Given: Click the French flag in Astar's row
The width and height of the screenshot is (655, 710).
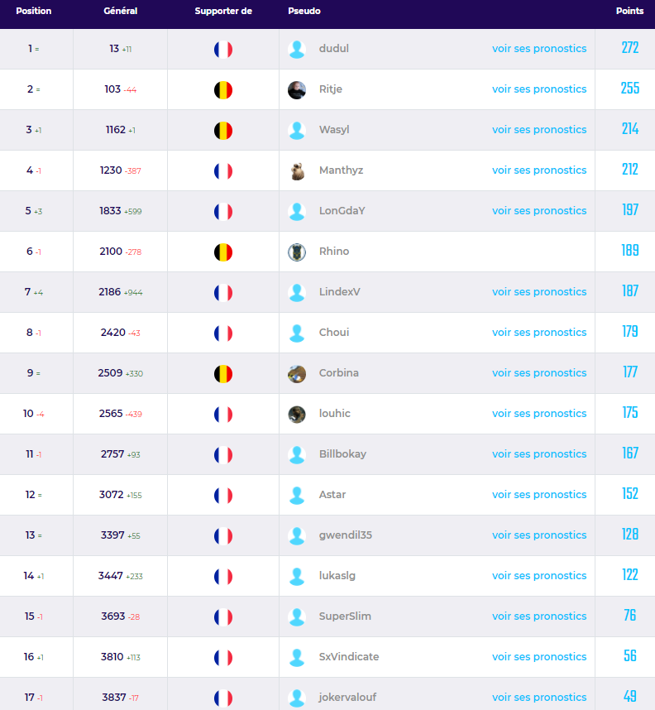Looking at the screenshot, I should click(223, 496).
